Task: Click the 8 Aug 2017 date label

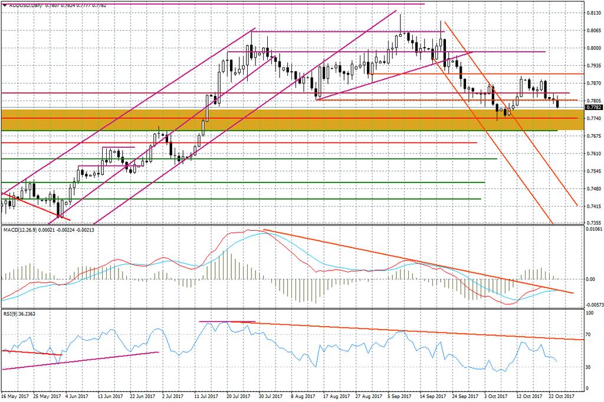Action: pyautogui.click(x=303, y=396)
